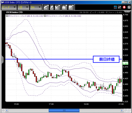
Task: Open Bollinger Band (20, 0, S, 3.0, 3.0) settings
Action: pyautogui.click(x=64, y=16)
